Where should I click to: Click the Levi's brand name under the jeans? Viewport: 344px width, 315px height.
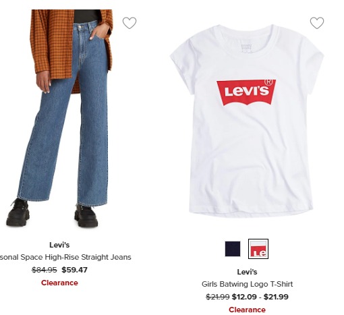tap(59, 245)
